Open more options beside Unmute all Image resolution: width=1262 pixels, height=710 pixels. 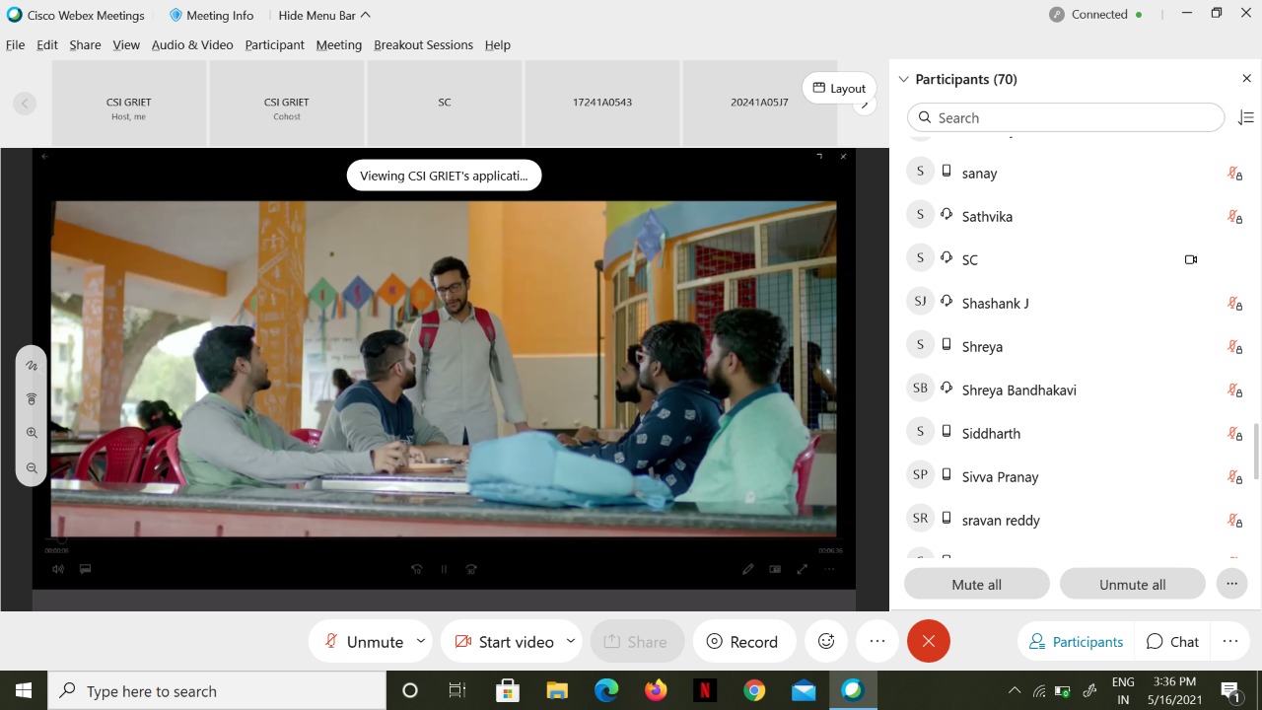(x=1231, y=584)
